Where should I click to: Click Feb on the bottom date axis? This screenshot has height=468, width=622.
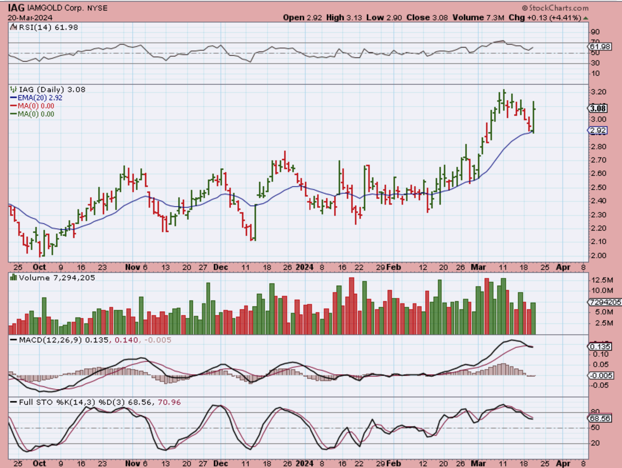[394, 463]
